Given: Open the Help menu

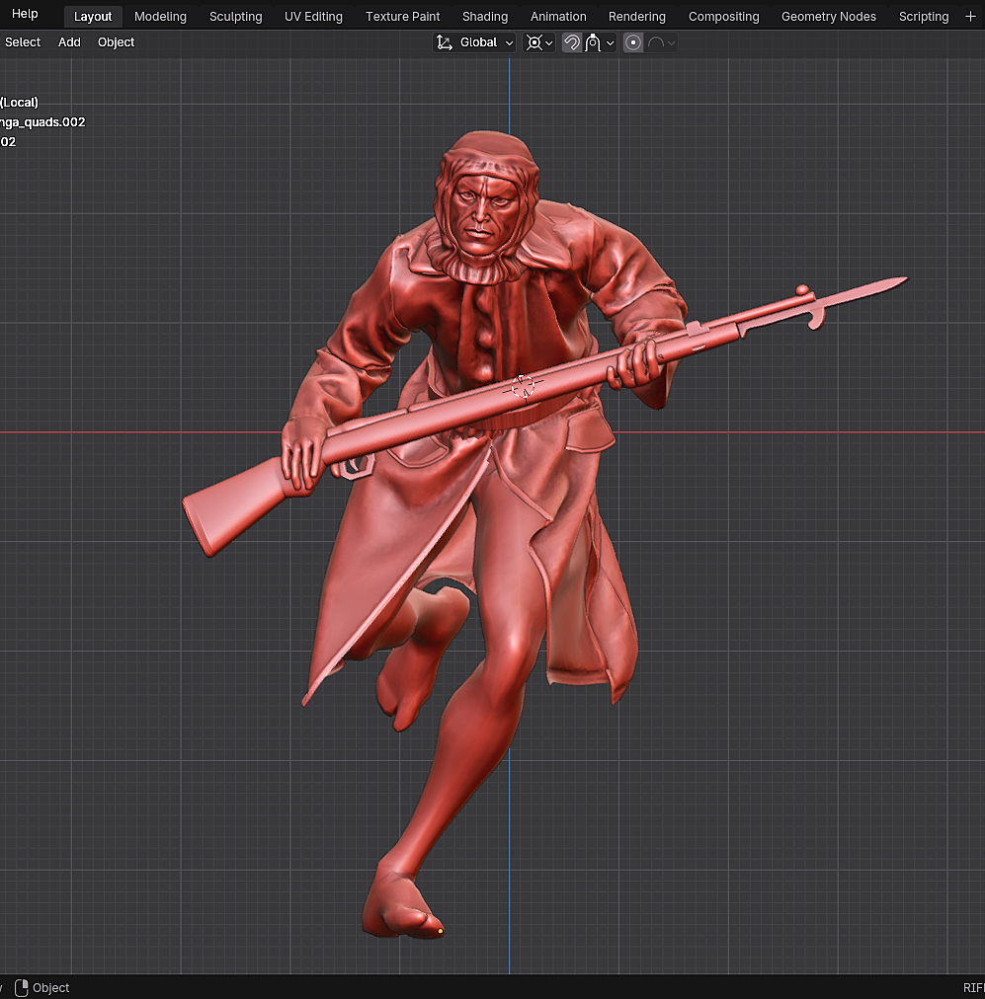Looking at the screenshot, I should pyautogui.click(x=25, y=14).
